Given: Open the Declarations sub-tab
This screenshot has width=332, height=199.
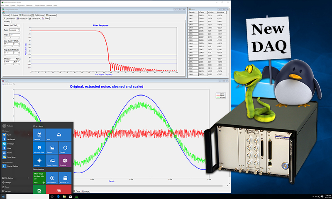Looking at the screenshot, I should click(10, 19).
